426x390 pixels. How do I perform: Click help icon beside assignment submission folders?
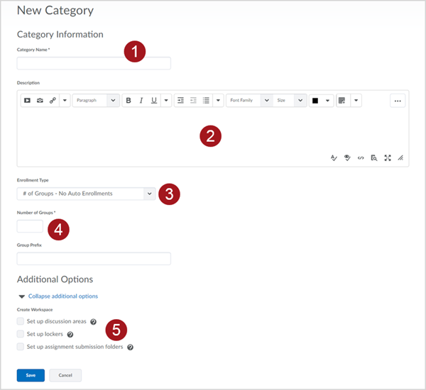point(130,347)
